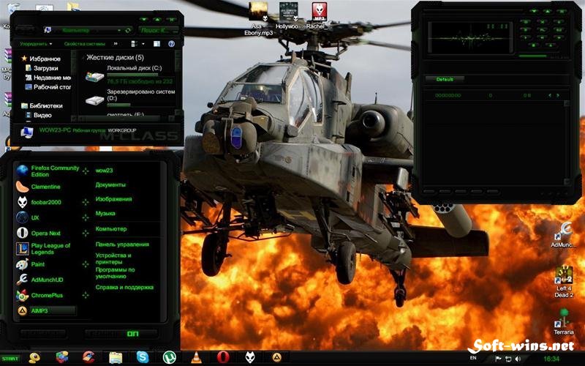This screenshot has height=366, width=585.
Task: Click the START button on the taskbar
Action: [x=10, y=359]
